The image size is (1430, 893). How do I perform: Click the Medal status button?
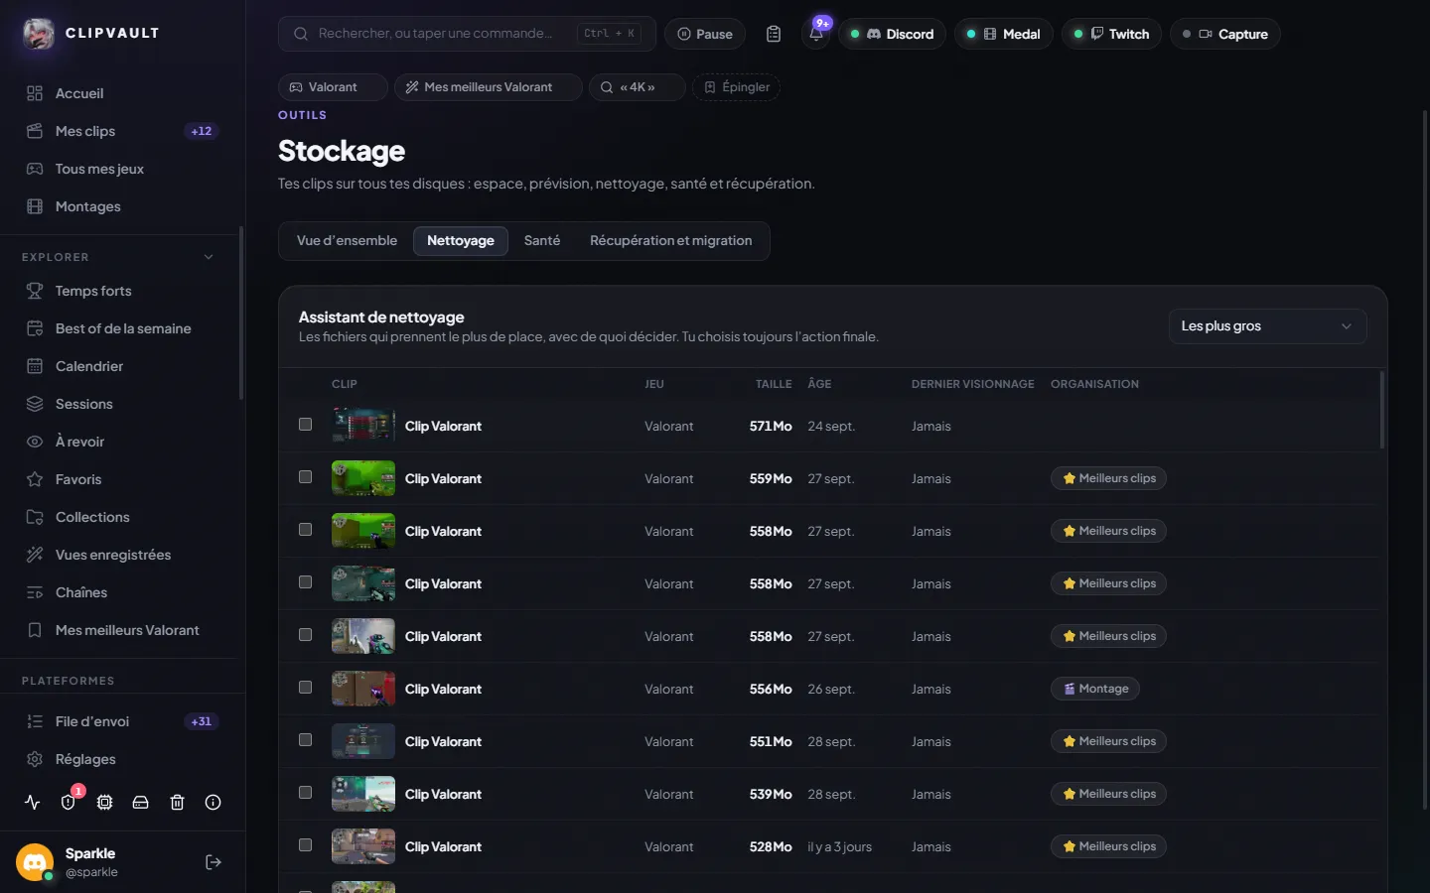(x=1004, y=34)
